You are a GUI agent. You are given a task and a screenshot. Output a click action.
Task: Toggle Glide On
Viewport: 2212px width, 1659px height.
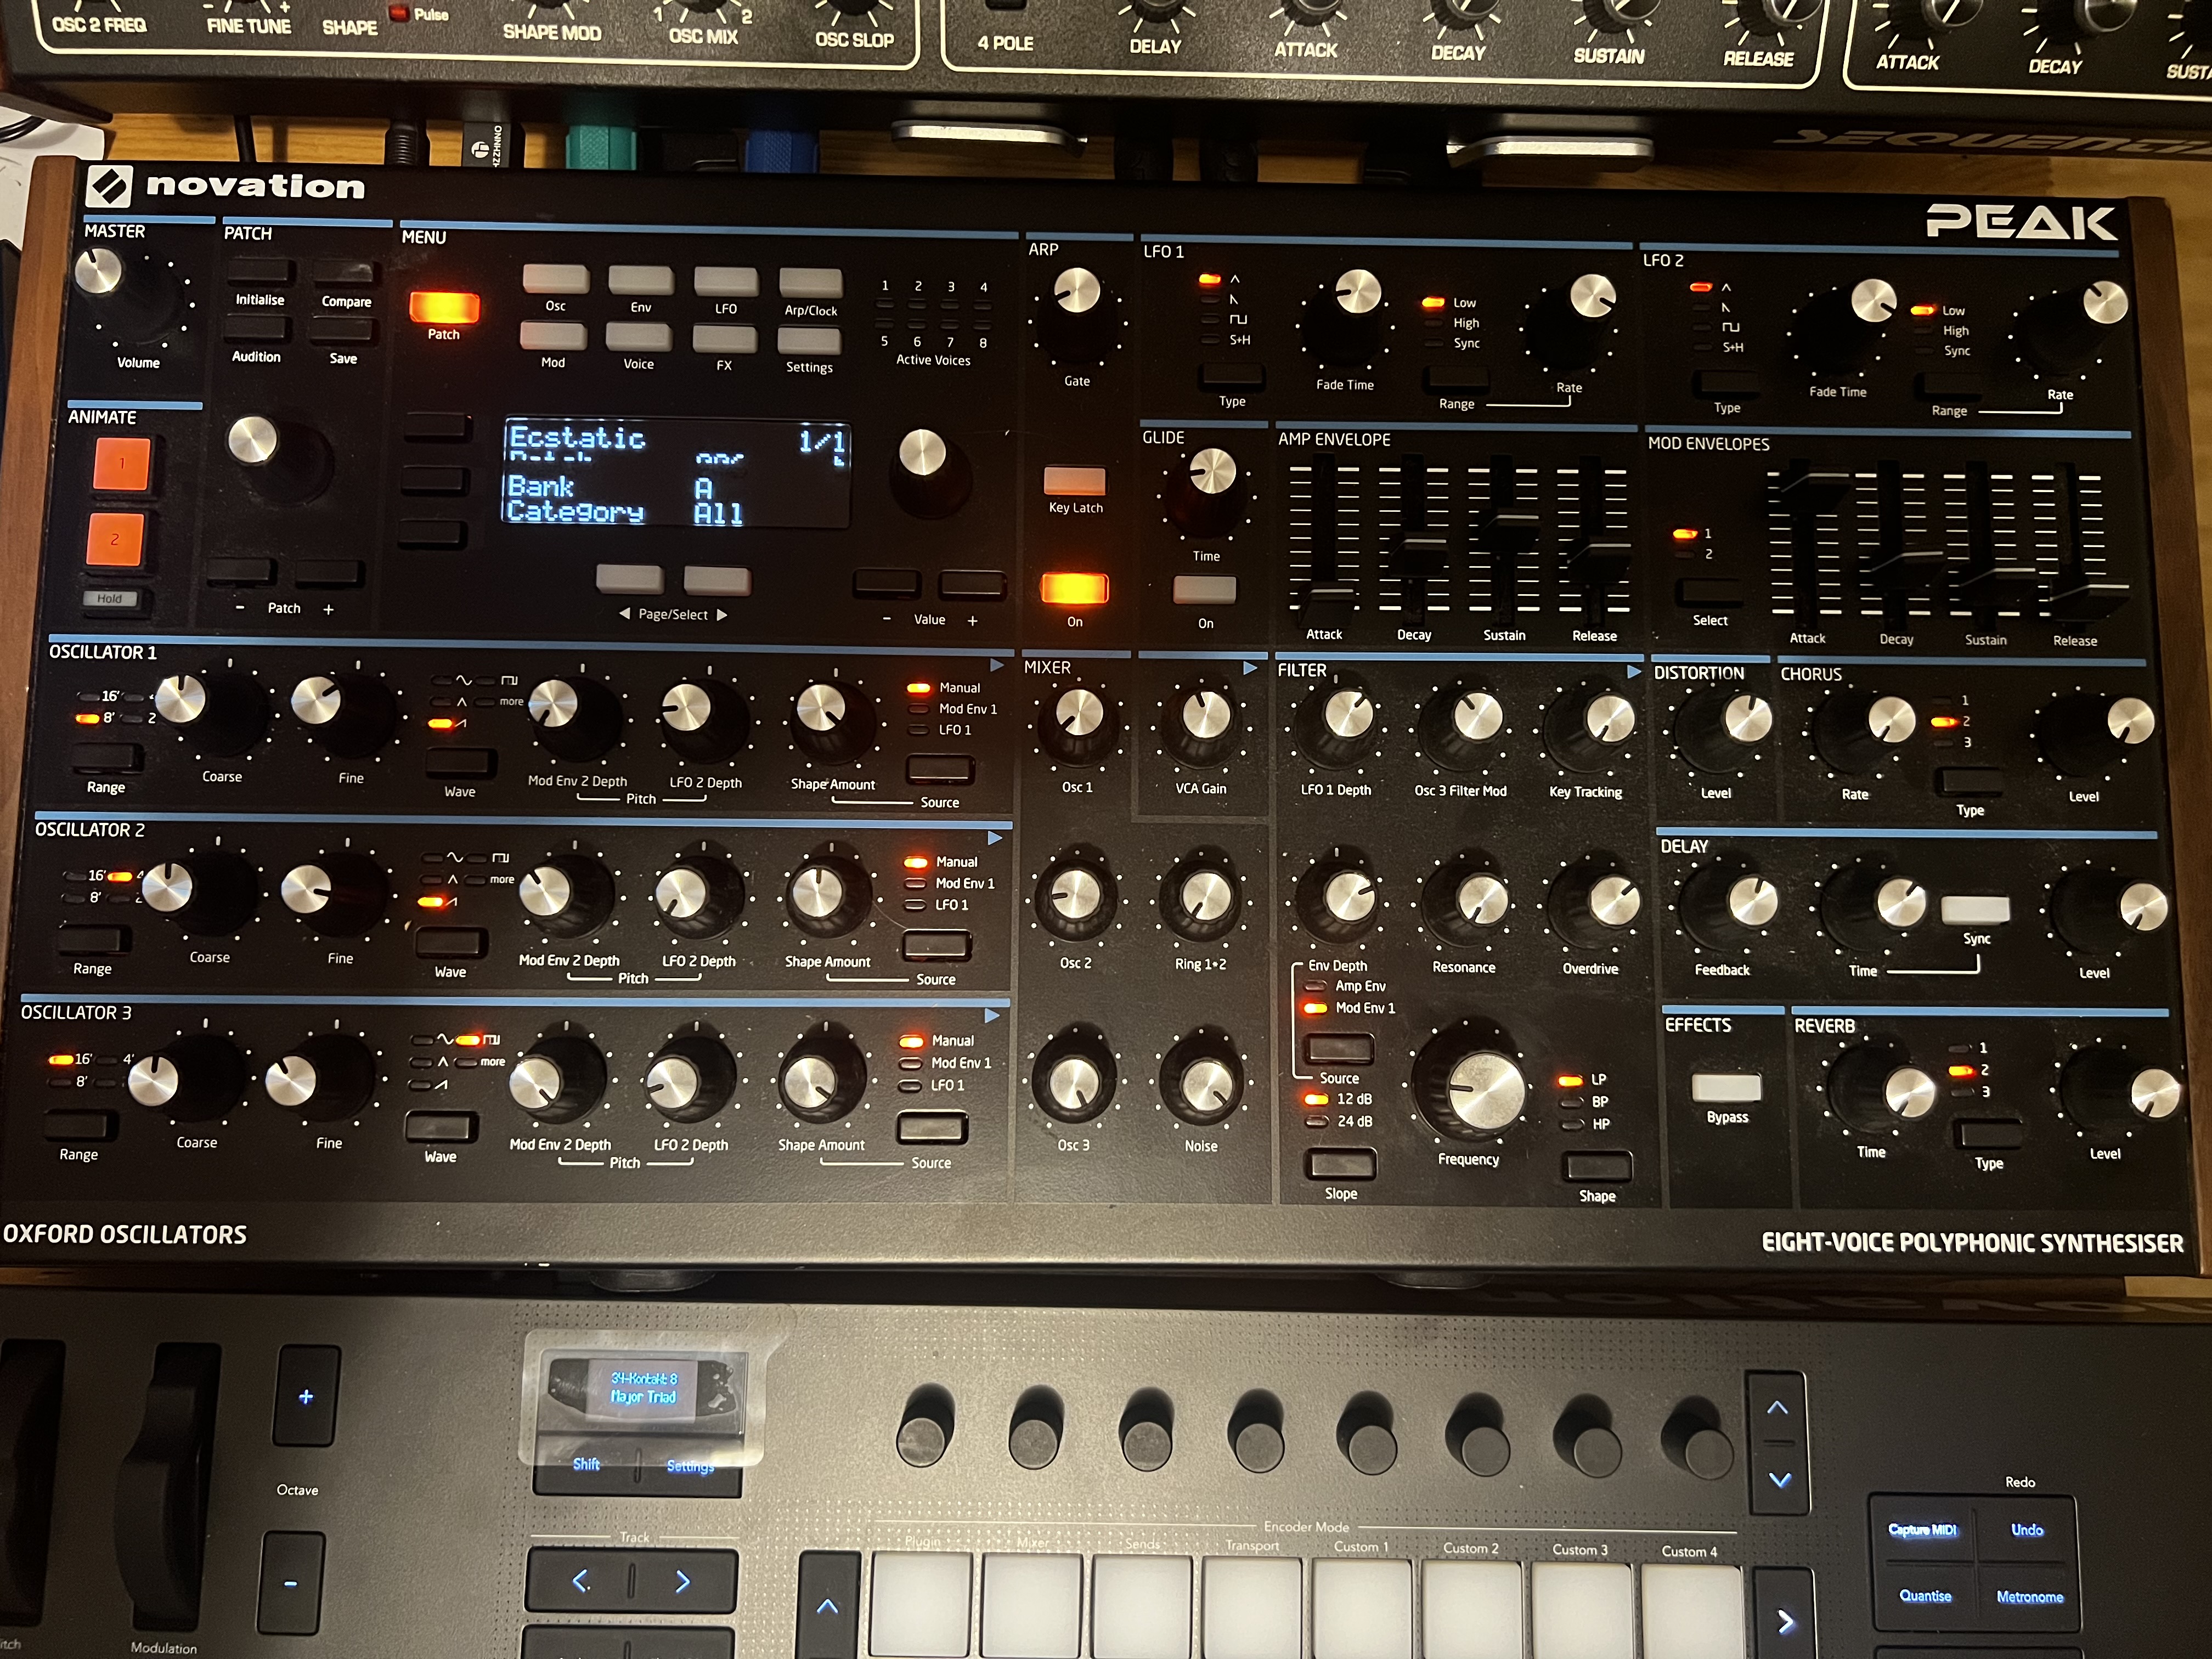point(1205,589)
